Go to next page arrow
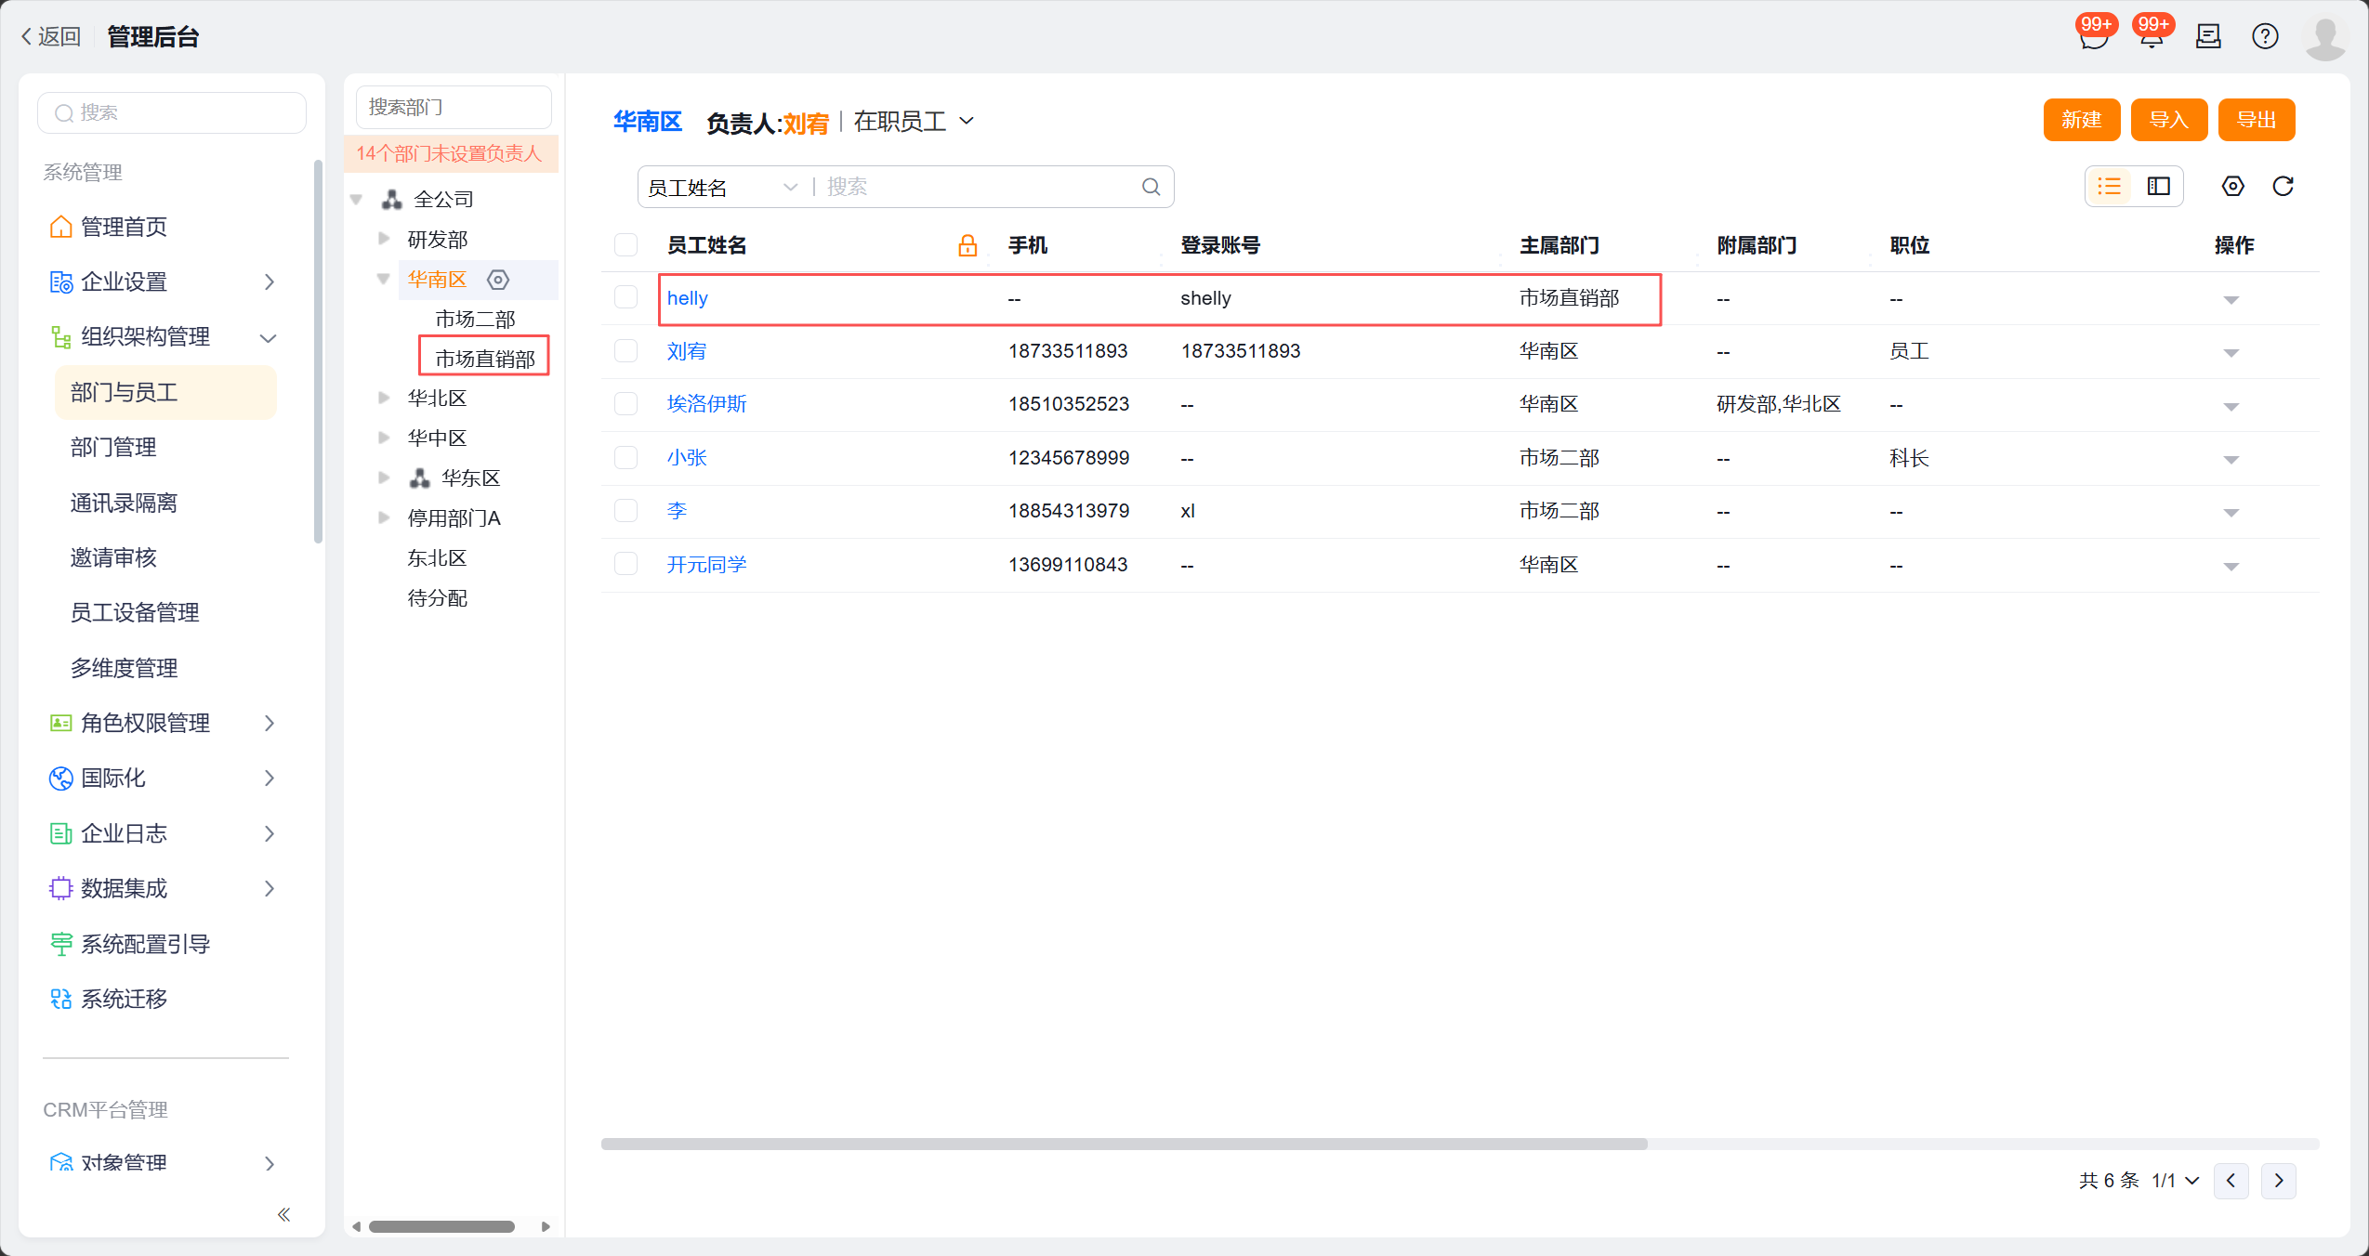Image resolution: width=2369 pixels, height=1256 pixels. (2278, 1181)
